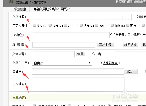Viewport: 146px width, 106px height.
Task: Click the 浏览... button
Action: point(131,72)
